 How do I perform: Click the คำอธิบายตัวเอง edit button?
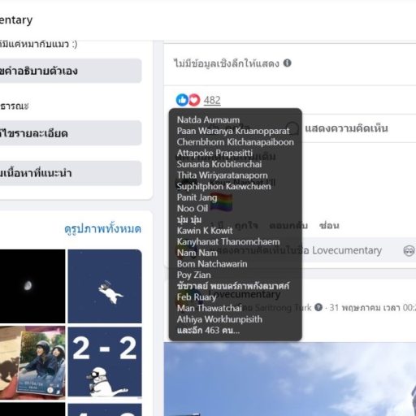point(71,71)
